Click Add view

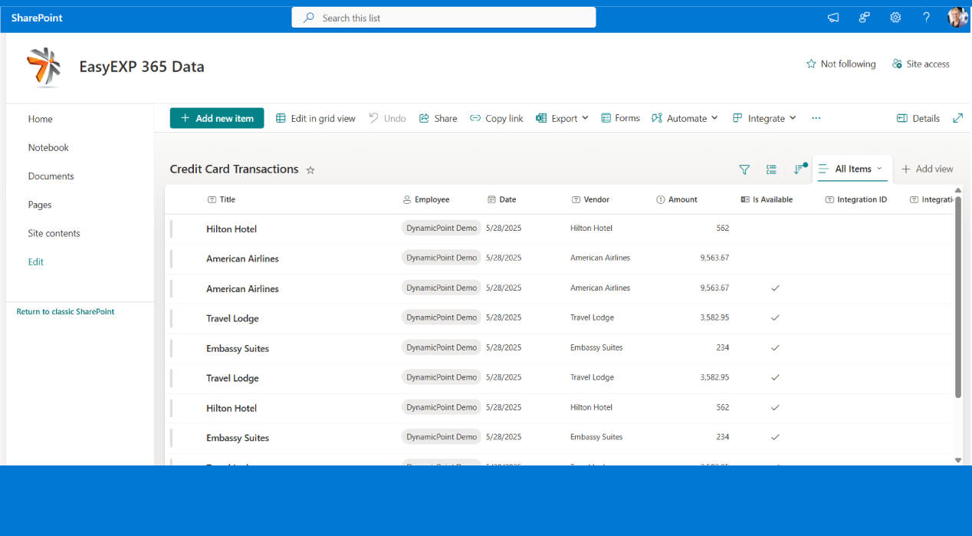tap(928, 169)
